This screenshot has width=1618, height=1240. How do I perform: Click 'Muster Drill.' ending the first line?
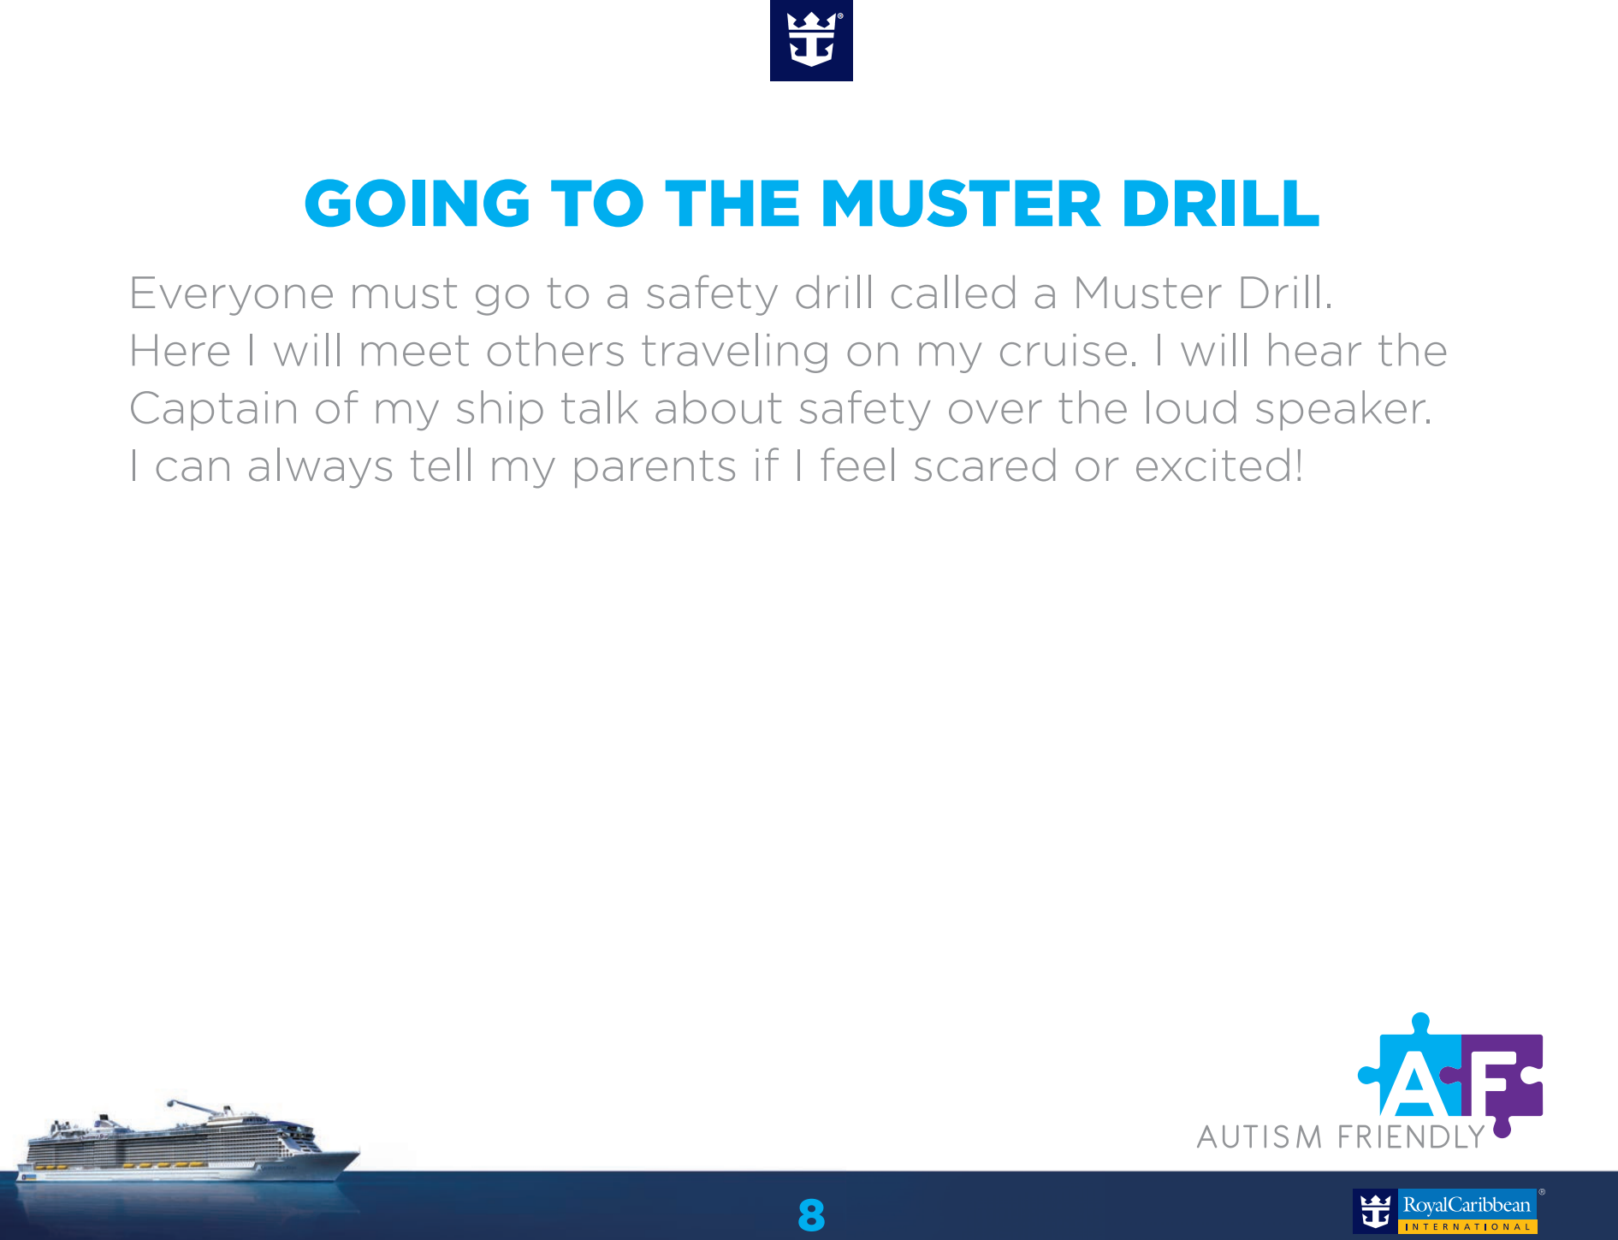click(1202, 294)
